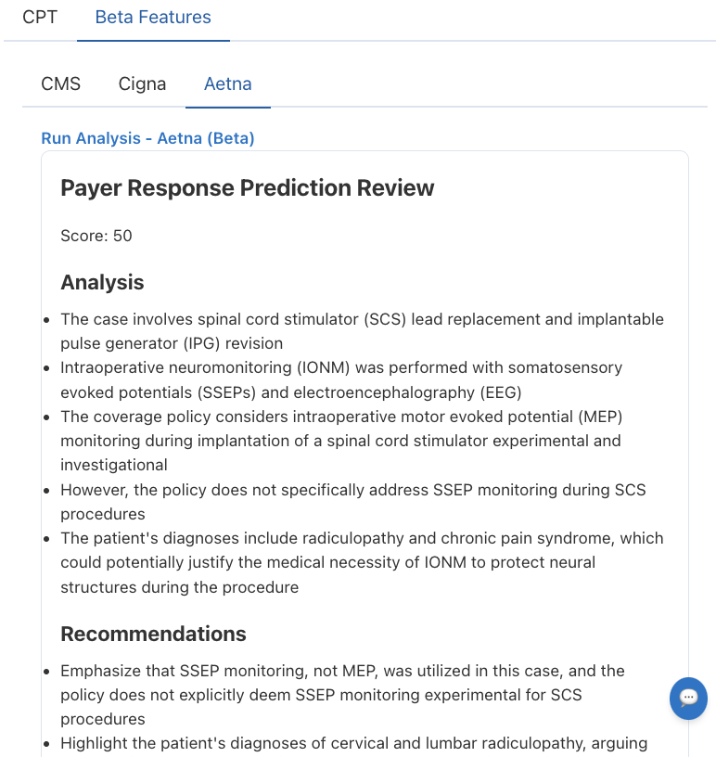716x757 pixels.
Task: Open the chat bubble widget
Action: pyautogui.click(x=688, y=699)
